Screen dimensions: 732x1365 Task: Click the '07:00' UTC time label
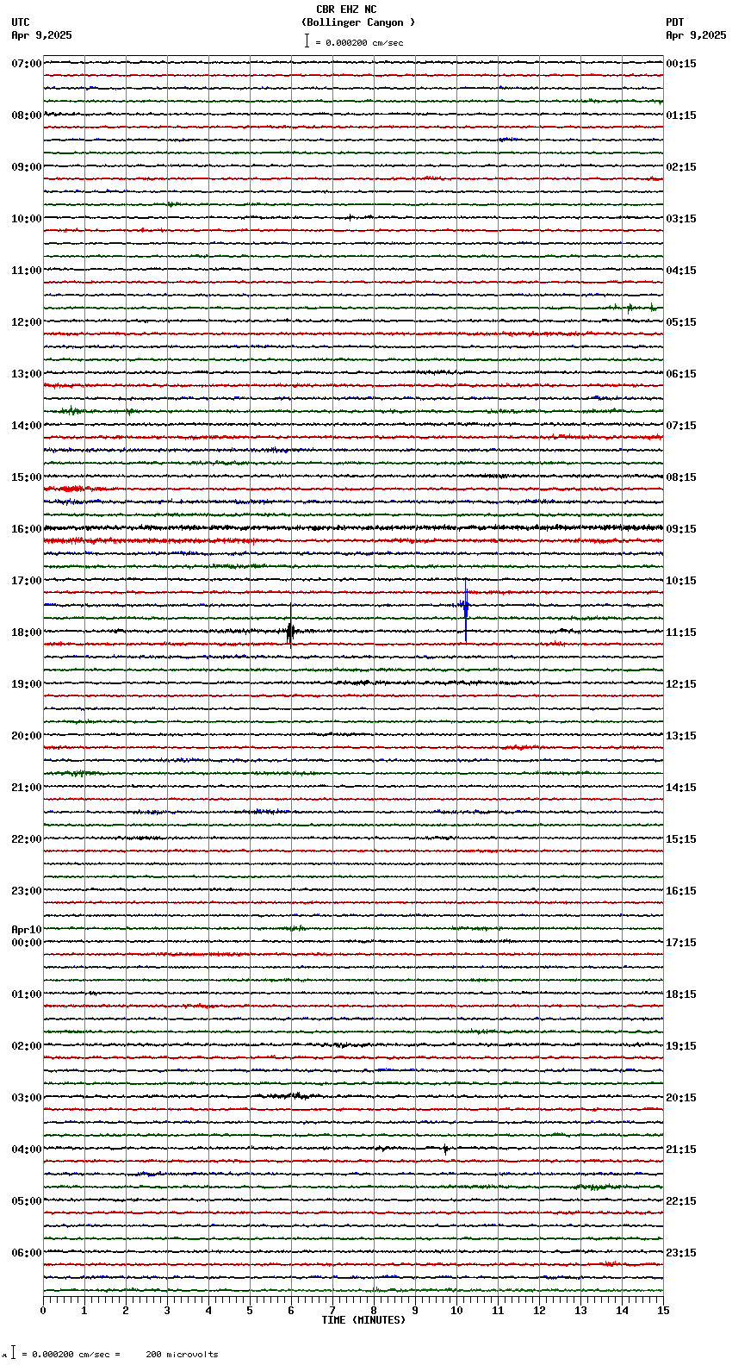click(x=27, y=64)
